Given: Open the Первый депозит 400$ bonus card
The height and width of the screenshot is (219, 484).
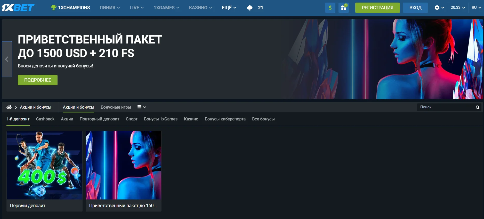Looking at the screenshot, I should pyautogui.click(x=44, y=171).
